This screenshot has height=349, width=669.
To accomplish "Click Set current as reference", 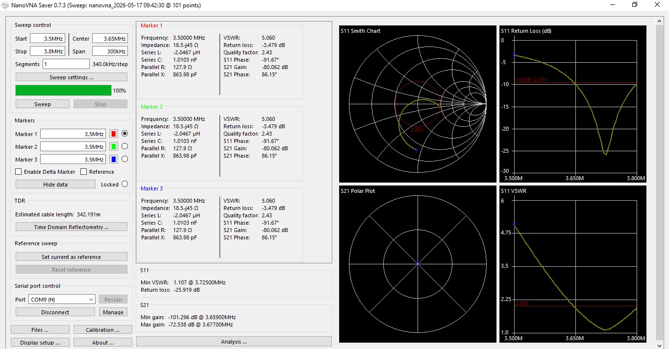I will point(72,257).
